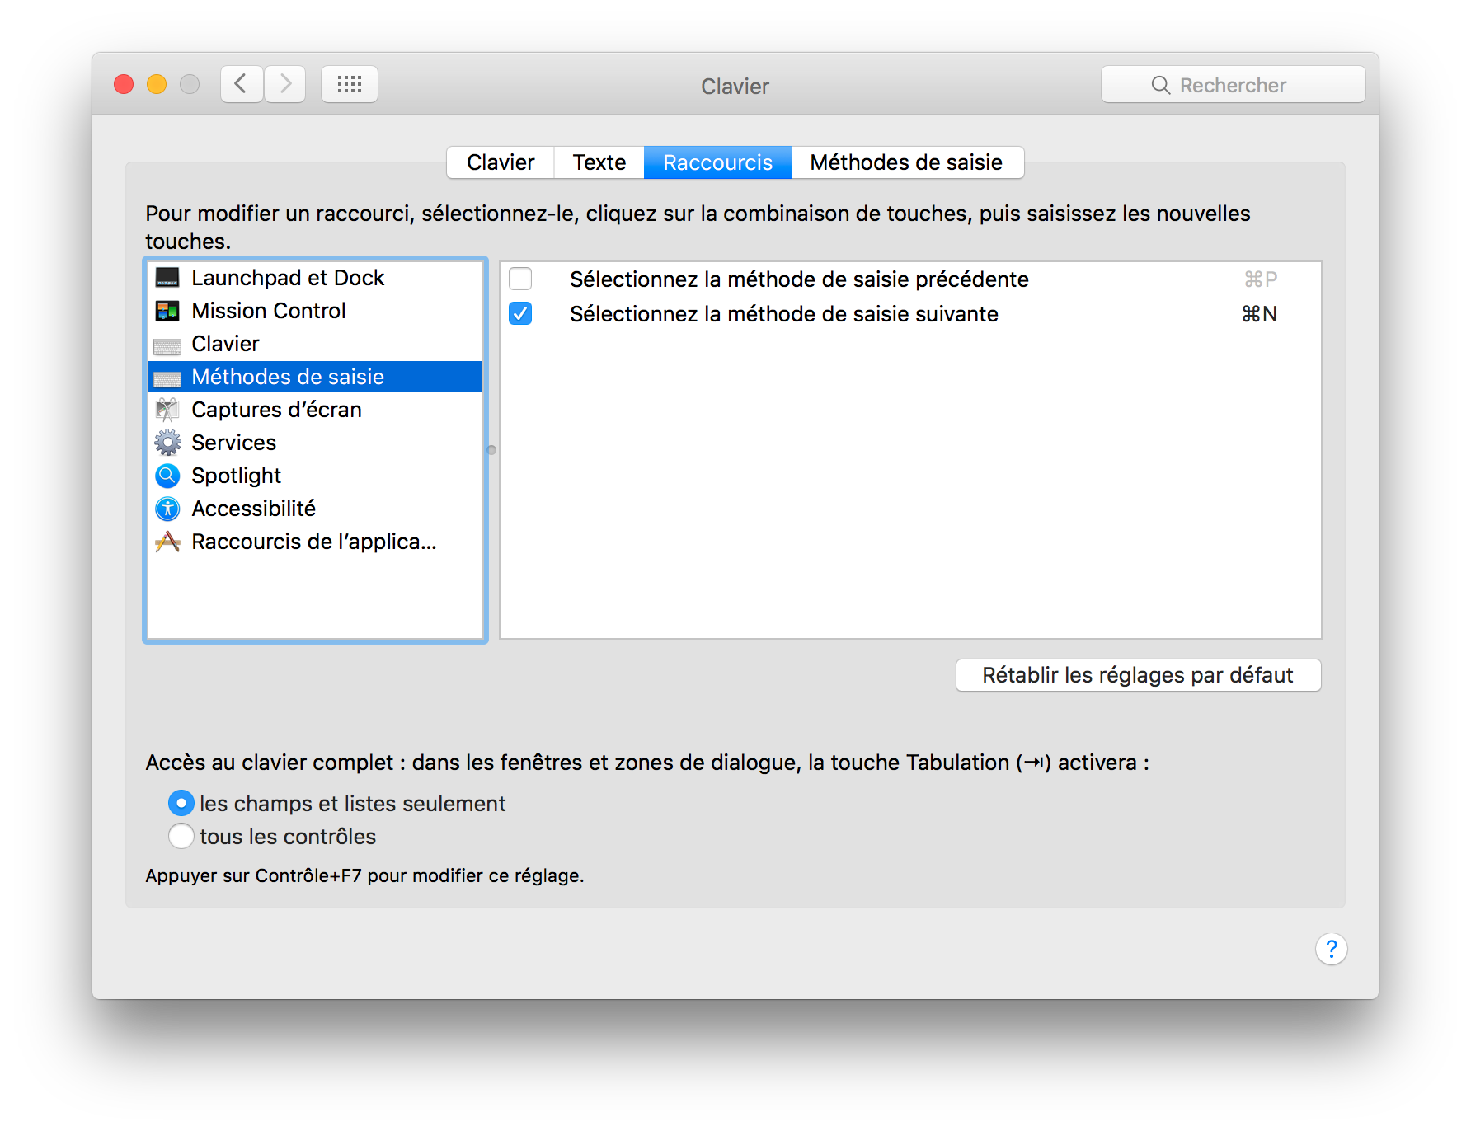Image resolution: width=1471 pixels, height=1131 pixels.
Task: Click the Raccourcis de l'application icon
Action: coord(167,542)
